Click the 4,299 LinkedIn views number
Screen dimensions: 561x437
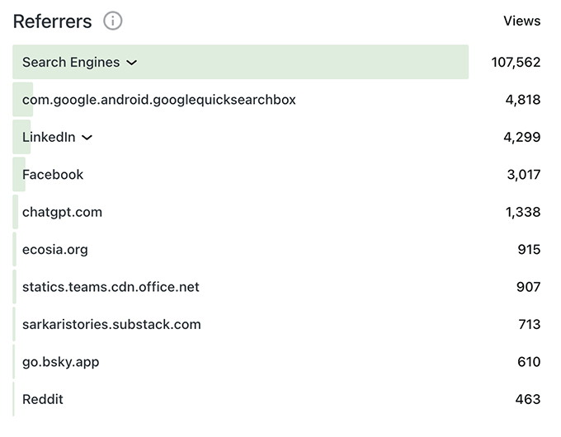coord(522,138)
